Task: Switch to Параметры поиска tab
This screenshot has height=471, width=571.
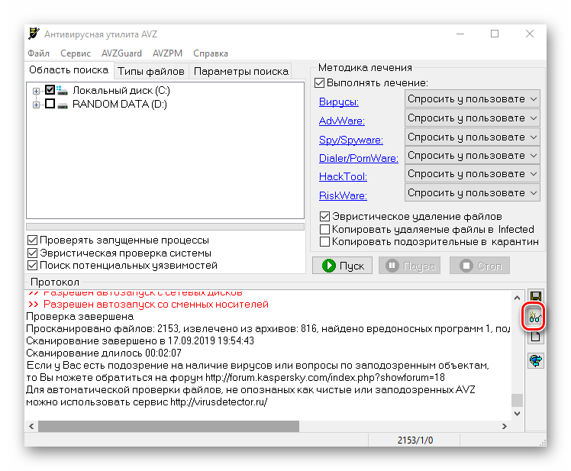Action: pos(241,71)
